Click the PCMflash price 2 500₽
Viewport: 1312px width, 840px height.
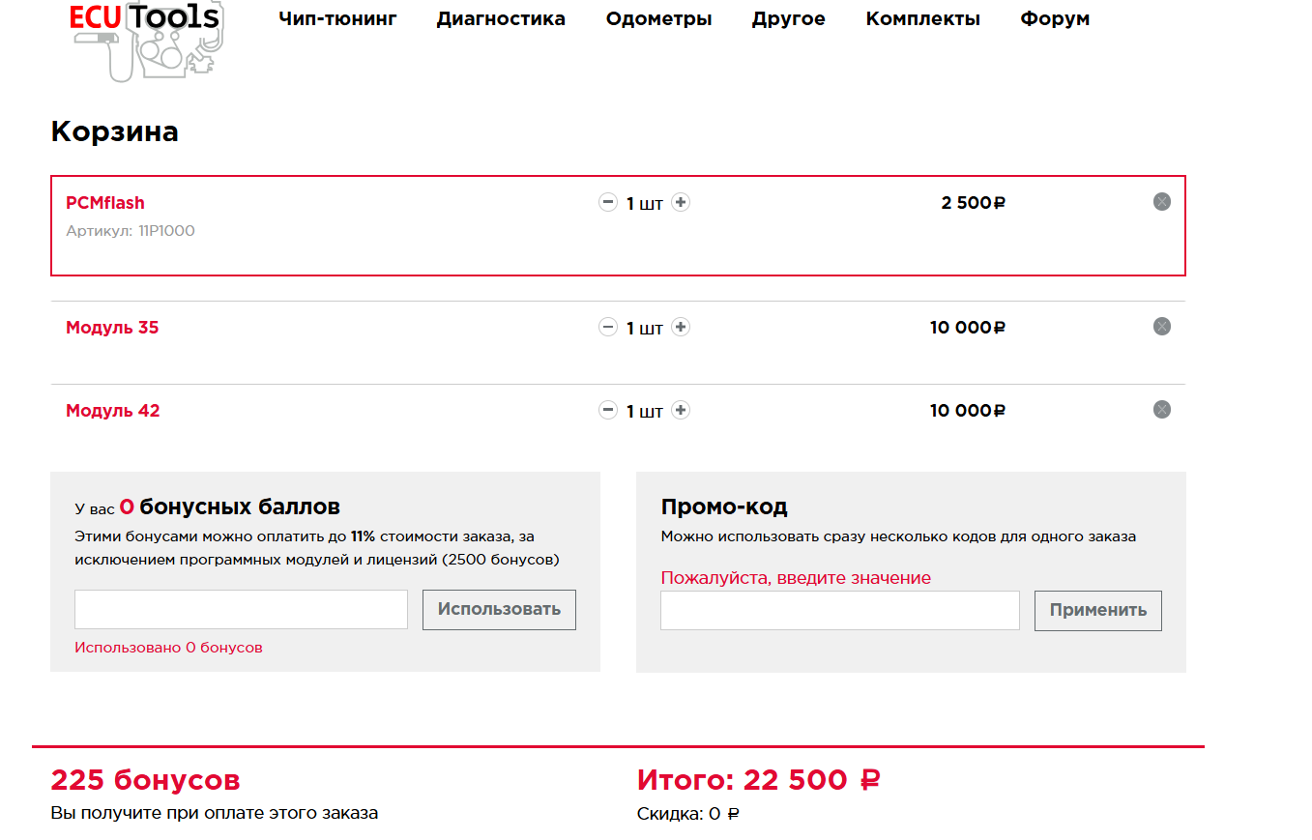coord(974,203)
